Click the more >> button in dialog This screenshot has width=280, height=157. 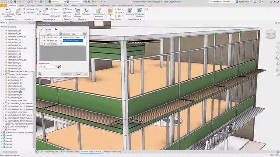[x=86, y=74]
